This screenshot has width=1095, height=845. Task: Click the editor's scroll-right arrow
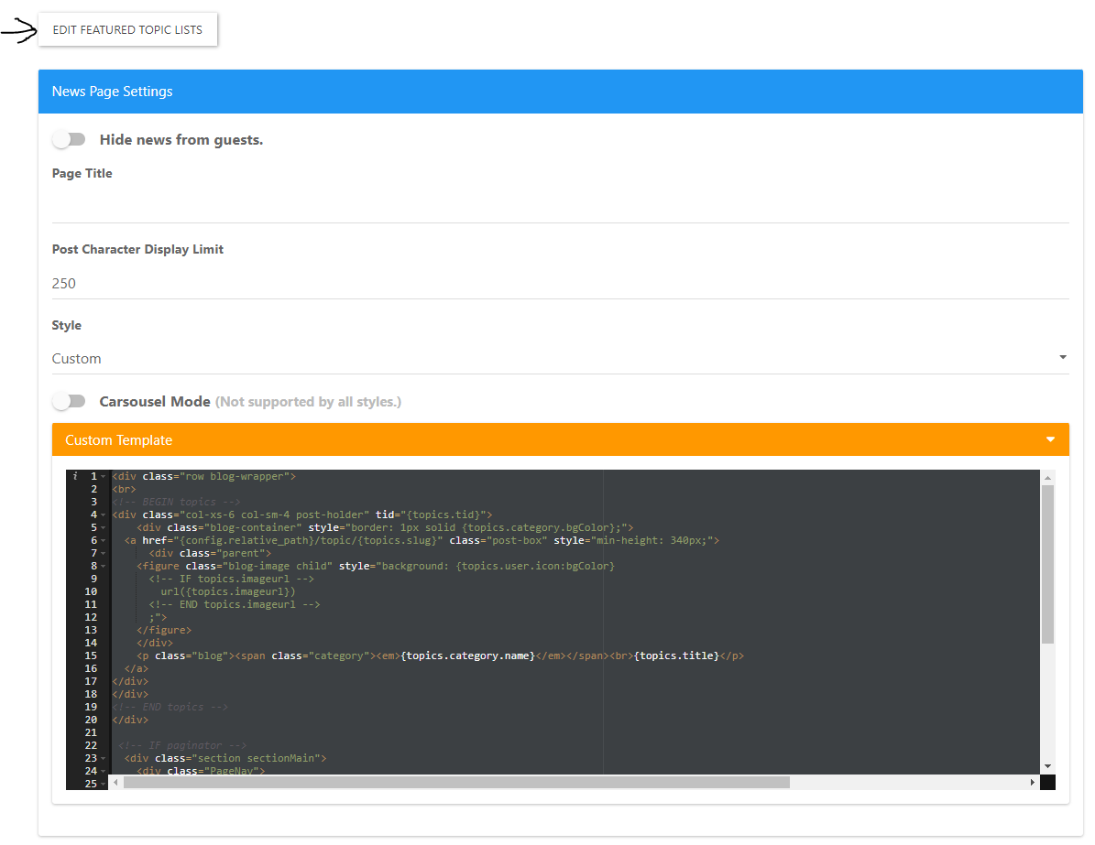1033,783
